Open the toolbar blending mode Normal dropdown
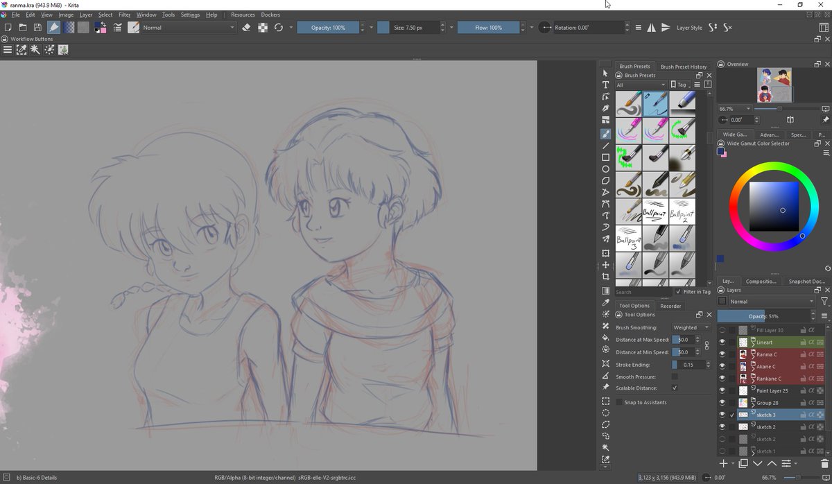This screenshot has width=832, height=484. tap(189, 28)
